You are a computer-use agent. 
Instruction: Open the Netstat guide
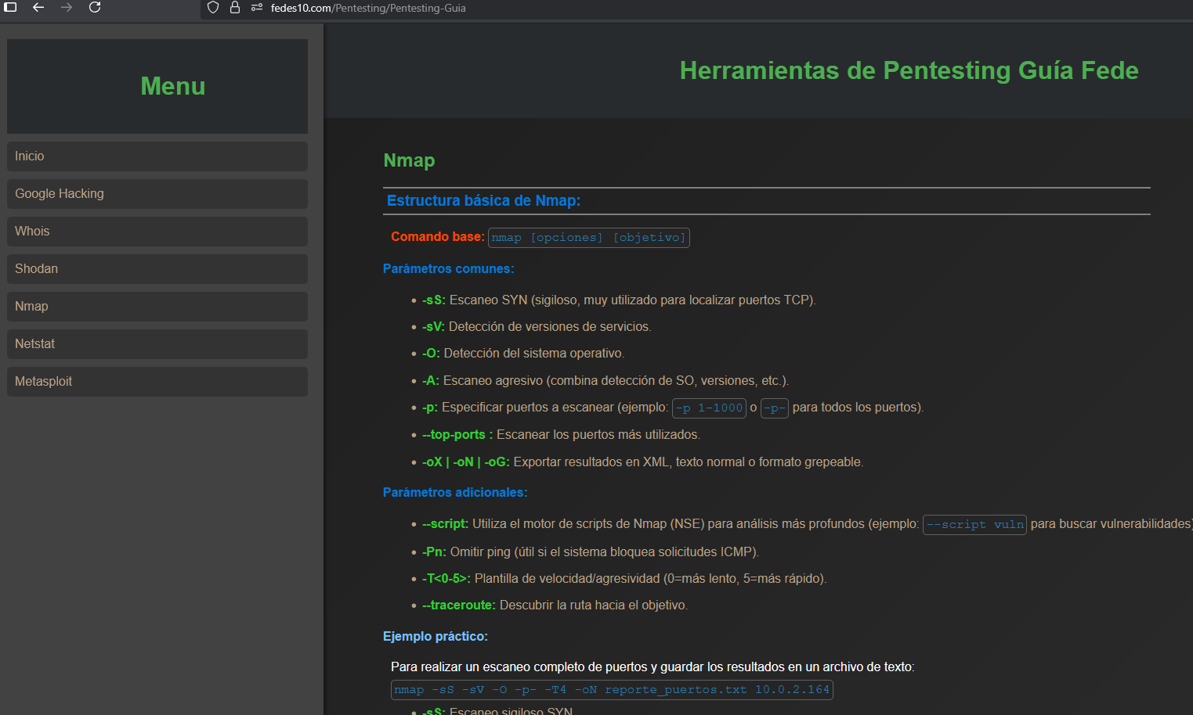pyautogui.click(x=157, y=343)
